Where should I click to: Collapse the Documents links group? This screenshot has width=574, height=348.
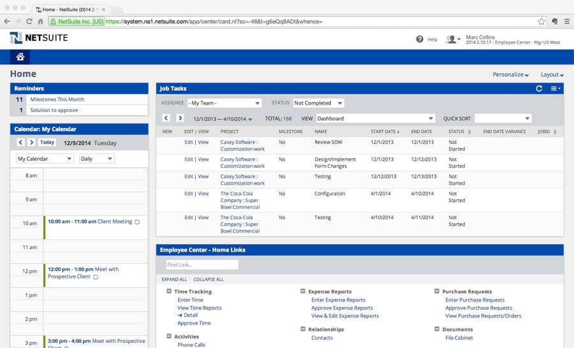tap(437, 329)
